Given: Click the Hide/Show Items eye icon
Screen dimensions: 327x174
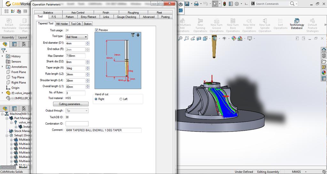Looking at the screenshot, I should pyautogui.click(x=224, y=38).
